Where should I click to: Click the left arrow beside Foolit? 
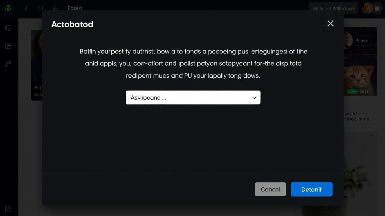[x=56, y=8]
